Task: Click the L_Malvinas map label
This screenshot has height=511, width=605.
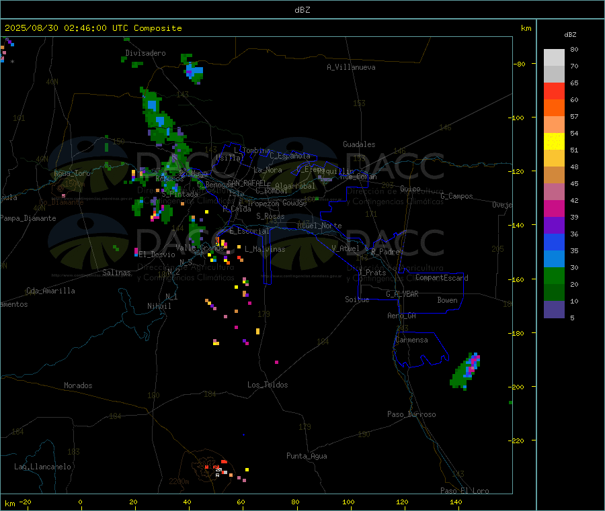Action: click(x=265, y=249)
